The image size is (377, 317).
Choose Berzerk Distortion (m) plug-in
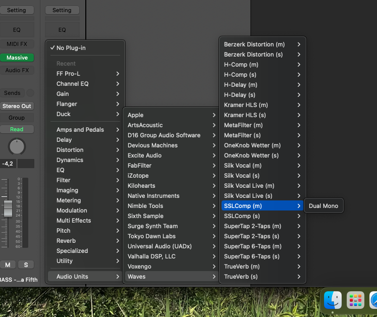pyautogui.click(x=262, y=44)
